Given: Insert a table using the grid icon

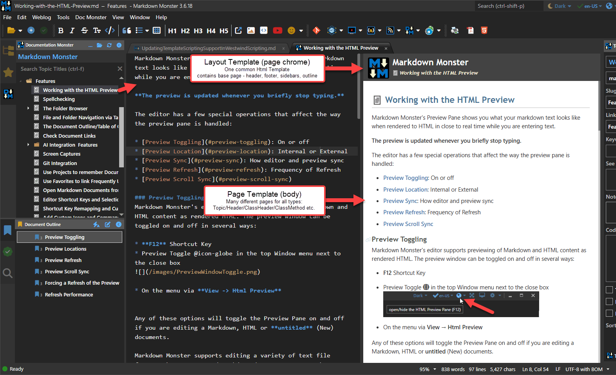Looking at the screenshot, I should (x=157, y=31).
